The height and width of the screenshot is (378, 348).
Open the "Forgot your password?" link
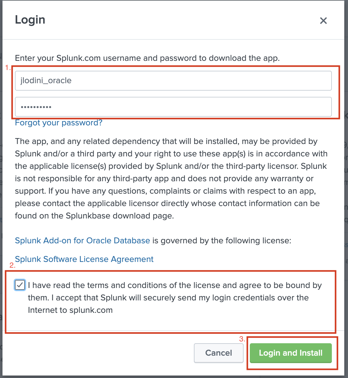(x=59, y=123)
